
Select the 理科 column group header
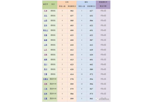[x=86, y=2]
